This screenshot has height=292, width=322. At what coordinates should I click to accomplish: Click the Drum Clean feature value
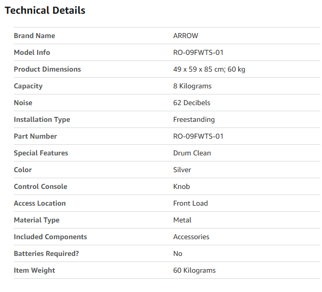192,153
